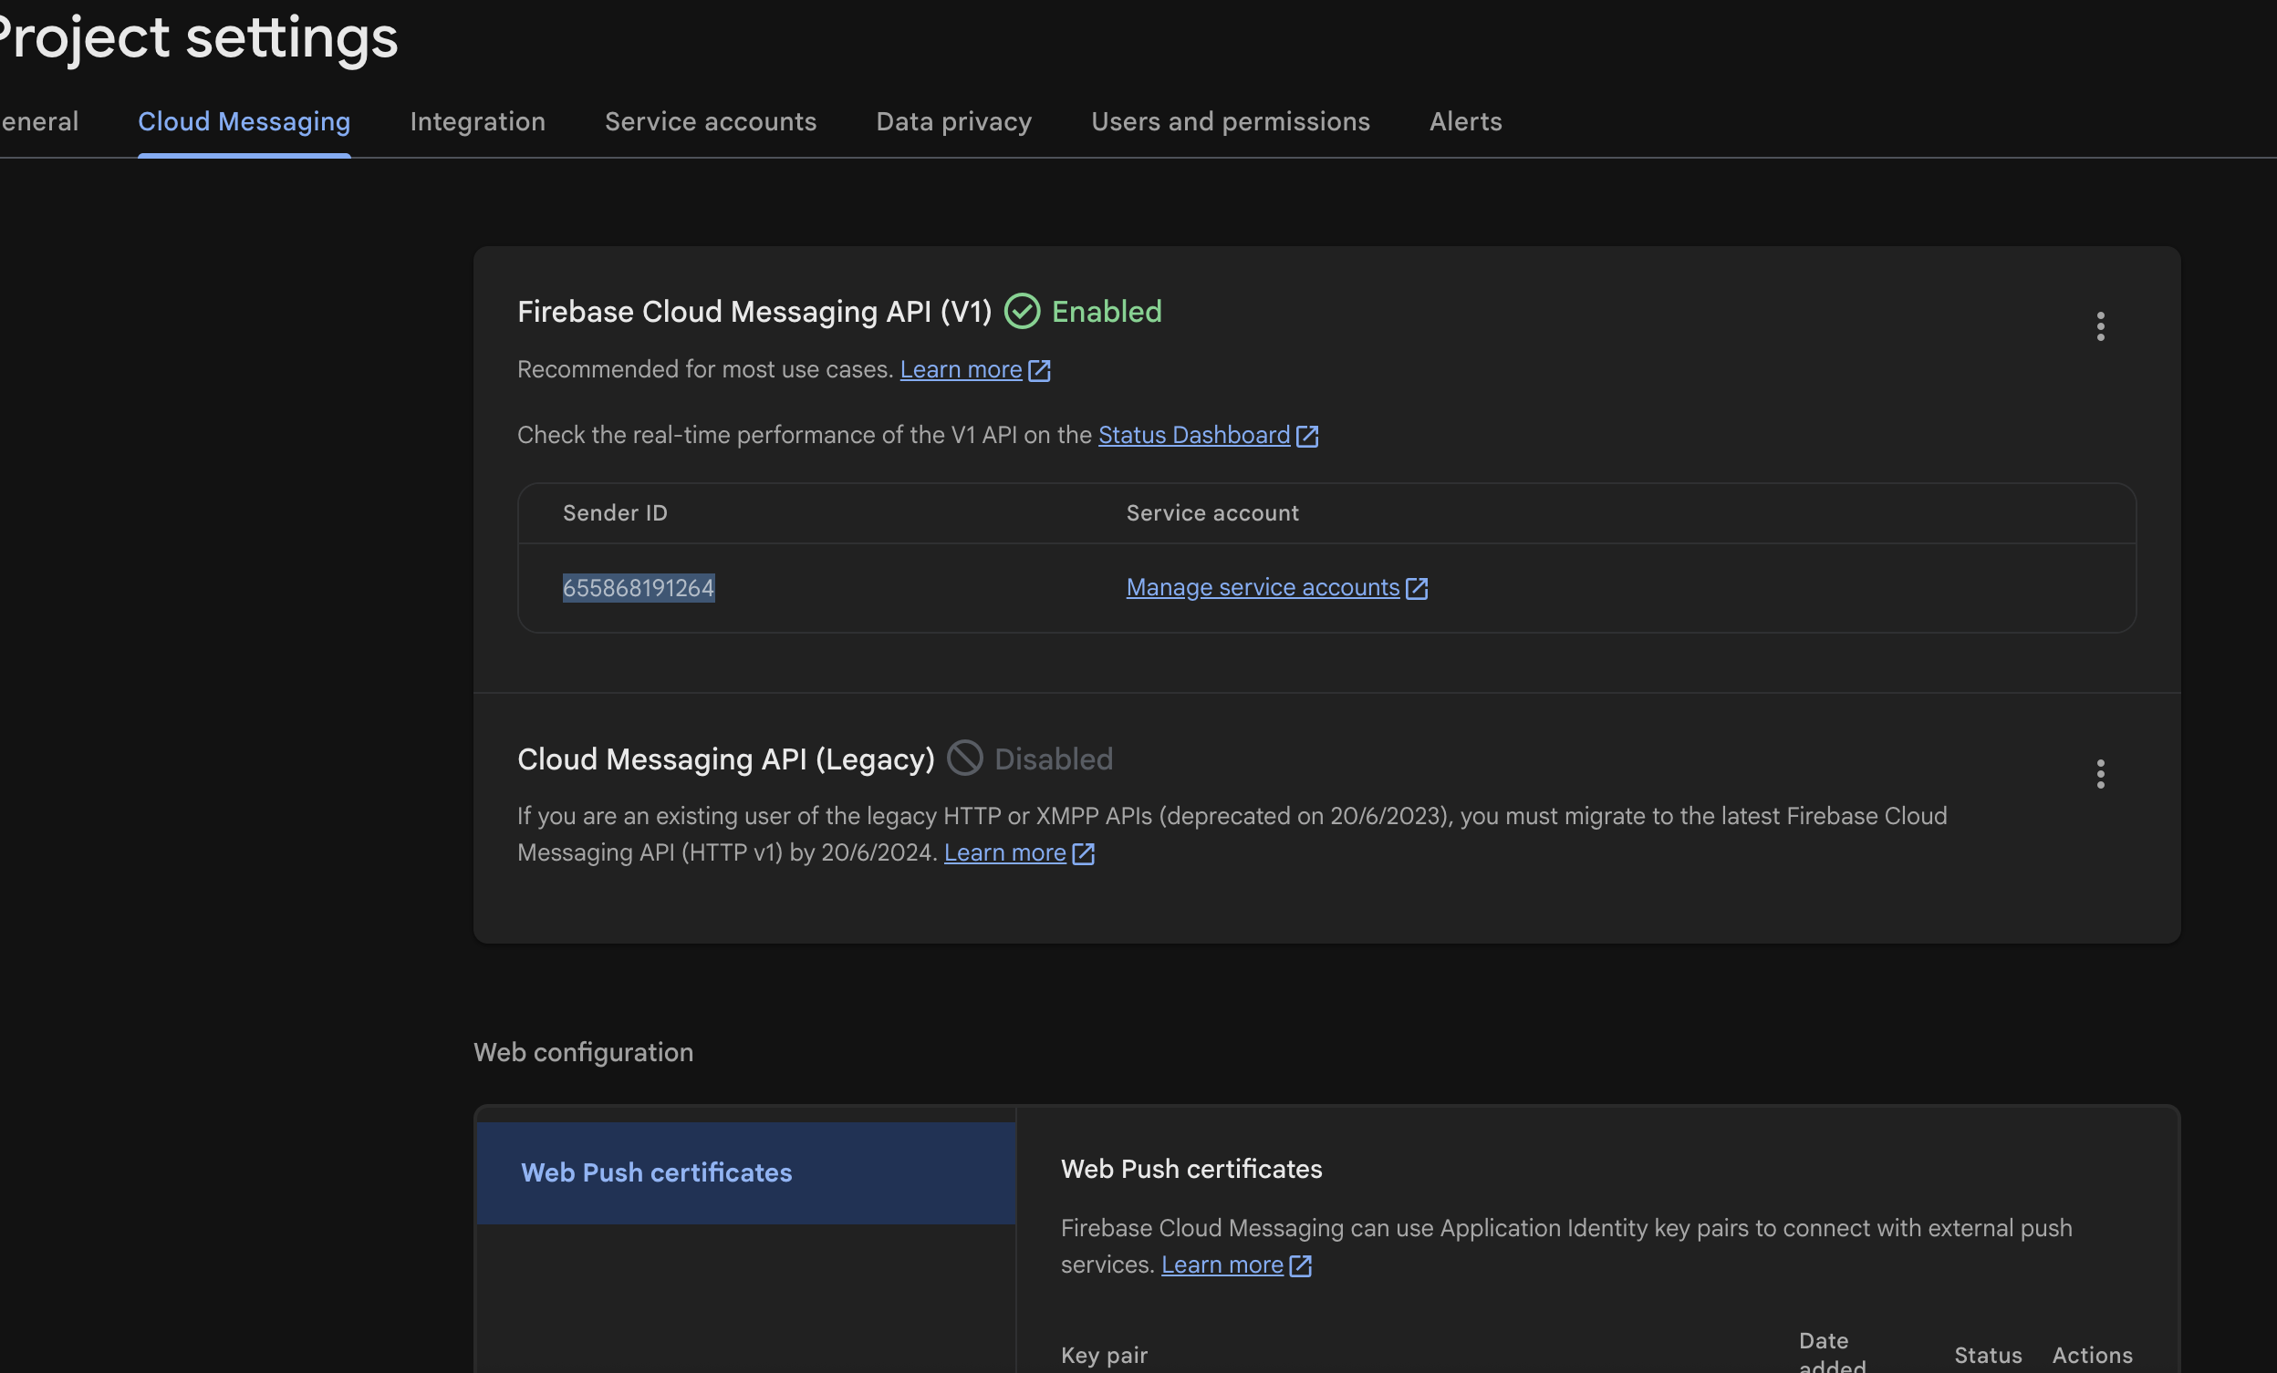Viewport: 2277px width, 1373px height.
Task: Click external-link icon by Web Push Learn more
Action: pyautogui.click(x=1300, y=1265)
